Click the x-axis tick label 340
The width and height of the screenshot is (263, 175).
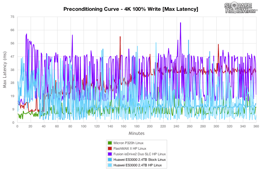[243, 126]
